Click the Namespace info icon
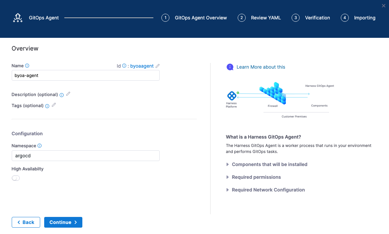The image size is (389, 234). tap(40, 146)
